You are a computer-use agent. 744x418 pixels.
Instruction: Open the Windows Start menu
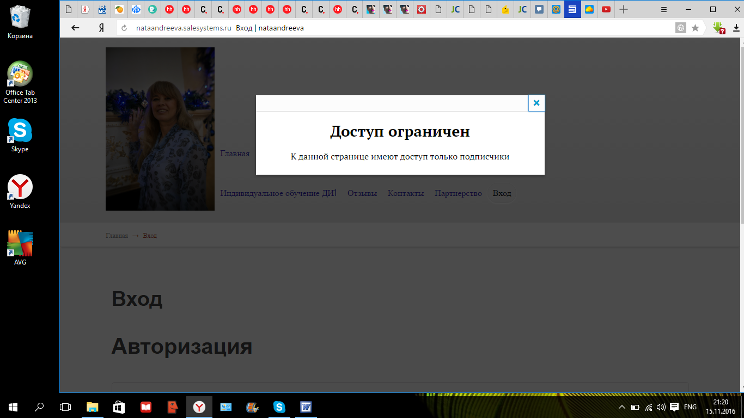[x=13, y=407]
